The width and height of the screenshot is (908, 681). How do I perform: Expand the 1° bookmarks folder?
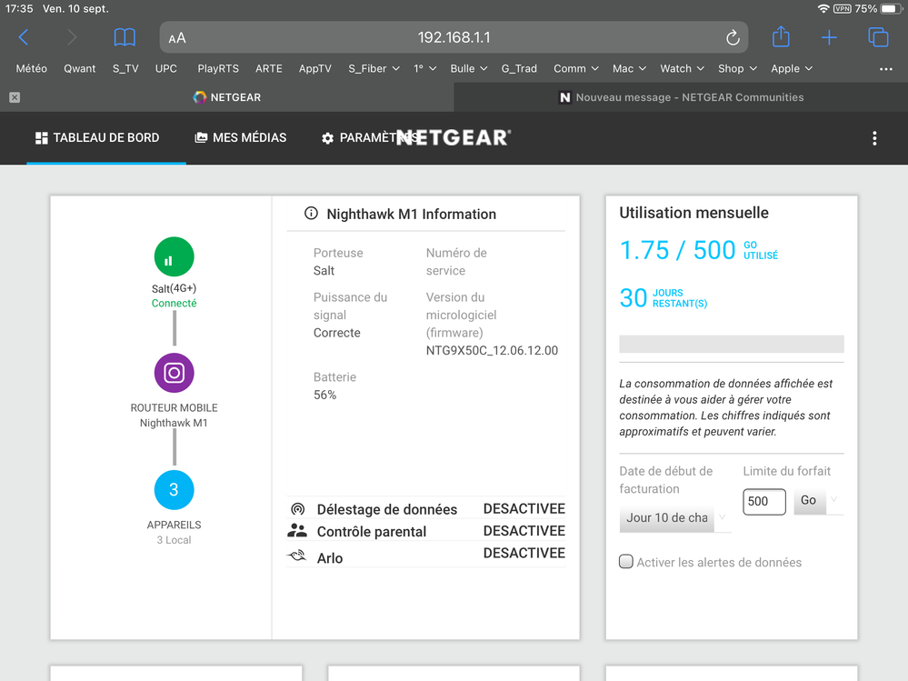tap(424, 68)
